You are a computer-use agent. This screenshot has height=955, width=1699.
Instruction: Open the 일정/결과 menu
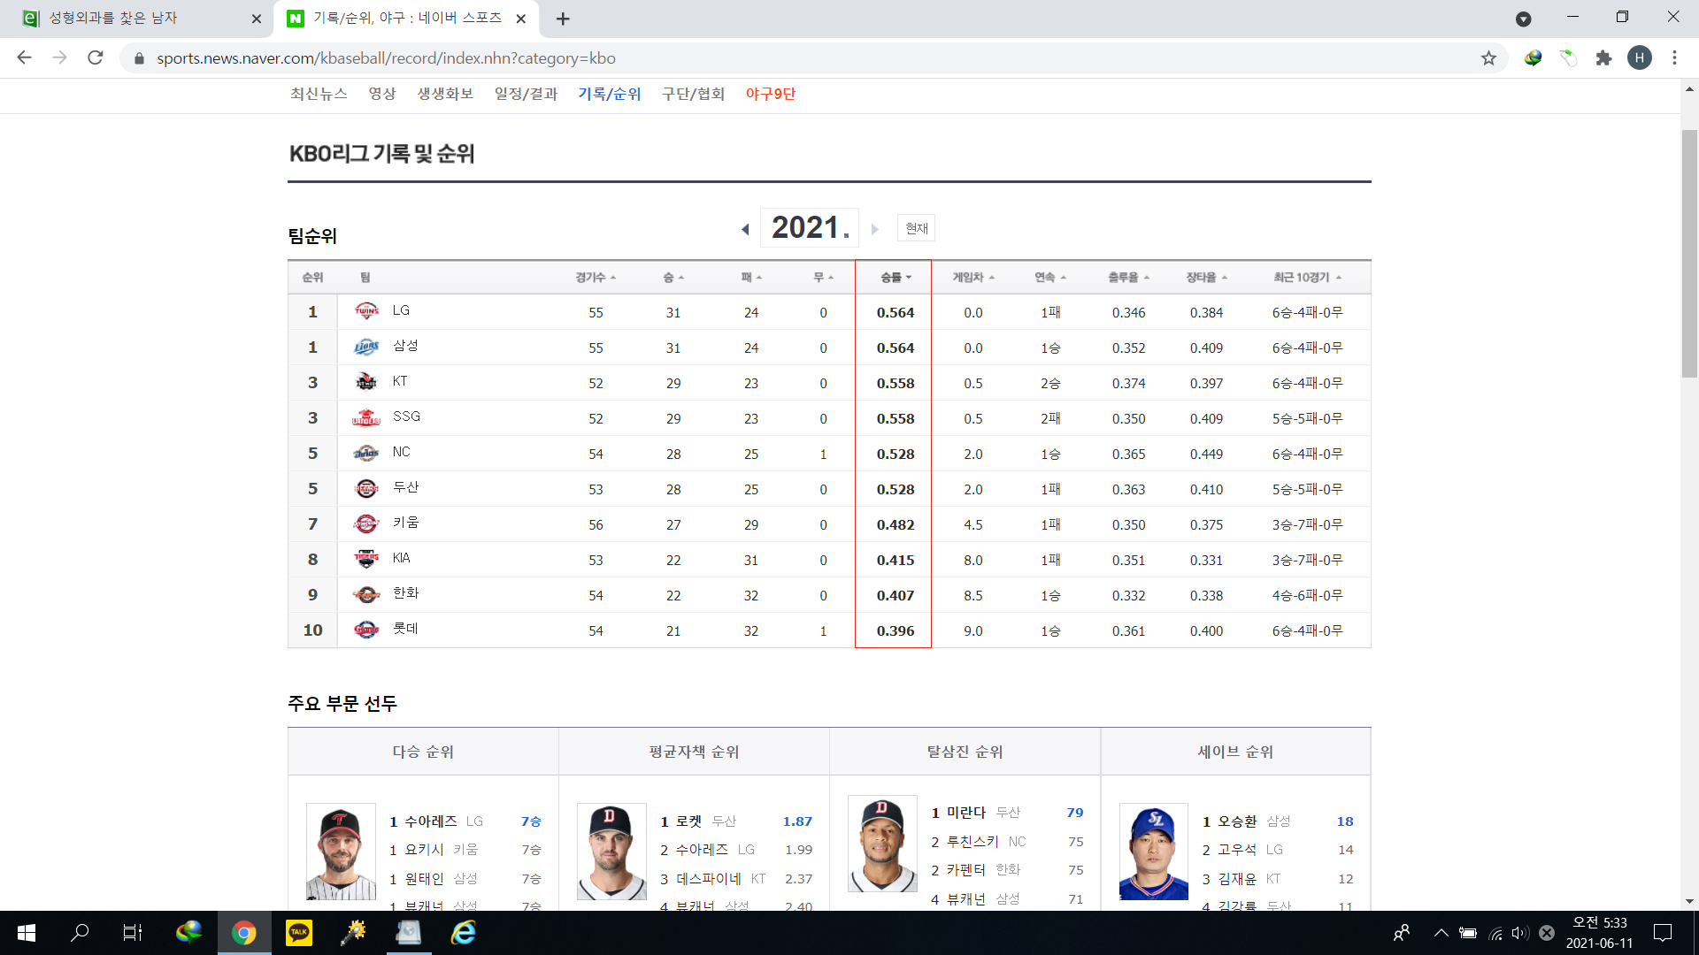tap(526, 94)
